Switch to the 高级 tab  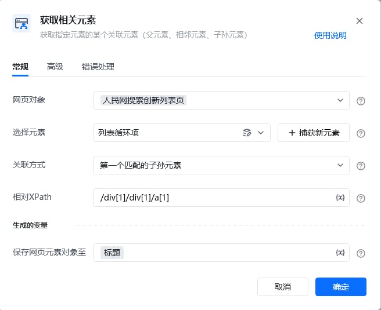pos(55,67)
